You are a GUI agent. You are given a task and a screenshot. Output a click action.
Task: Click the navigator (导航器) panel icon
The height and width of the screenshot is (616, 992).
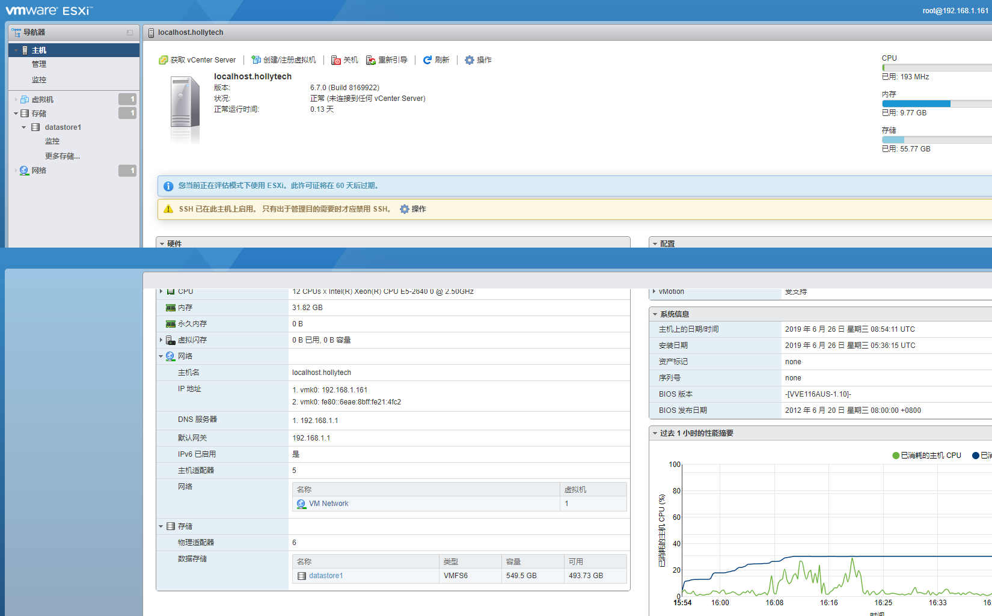click(x=16, y=32)
